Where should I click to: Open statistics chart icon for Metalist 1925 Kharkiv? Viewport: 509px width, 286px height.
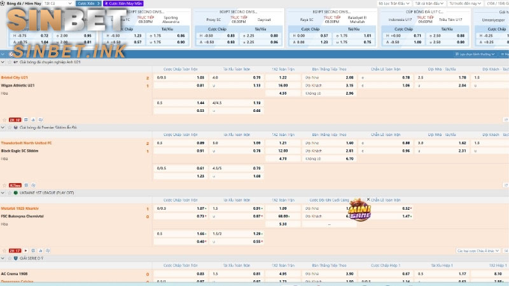click(x=41, y=250)
